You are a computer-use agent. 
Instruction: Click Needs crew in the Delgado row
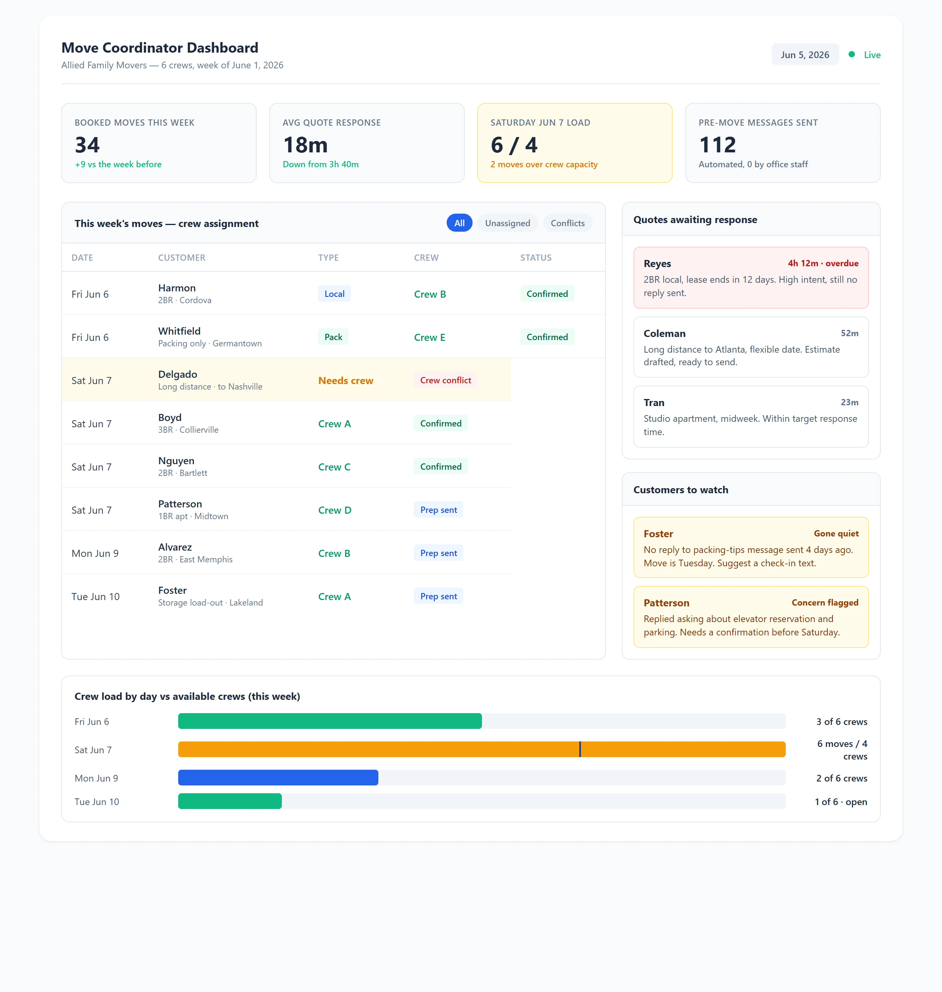(345, 381)
